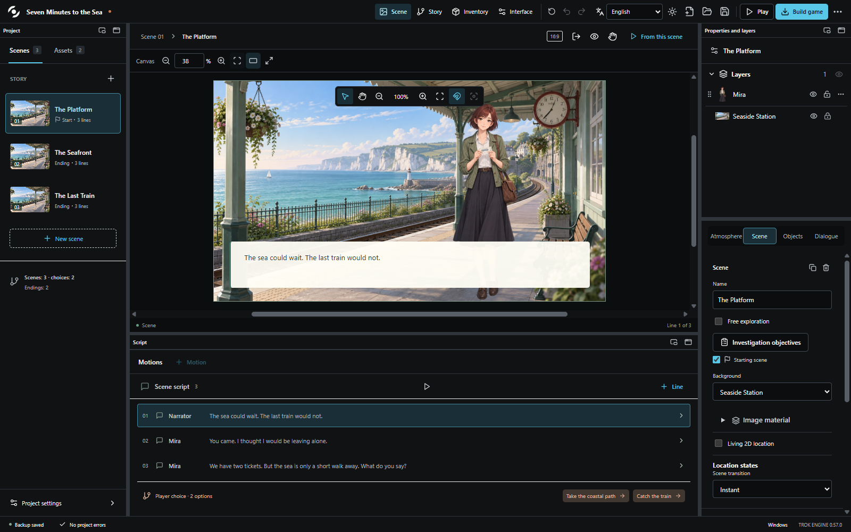The image size is (851, 532).
Task: Select the hand pan tool in canvas toolbar
Action: 362,96
